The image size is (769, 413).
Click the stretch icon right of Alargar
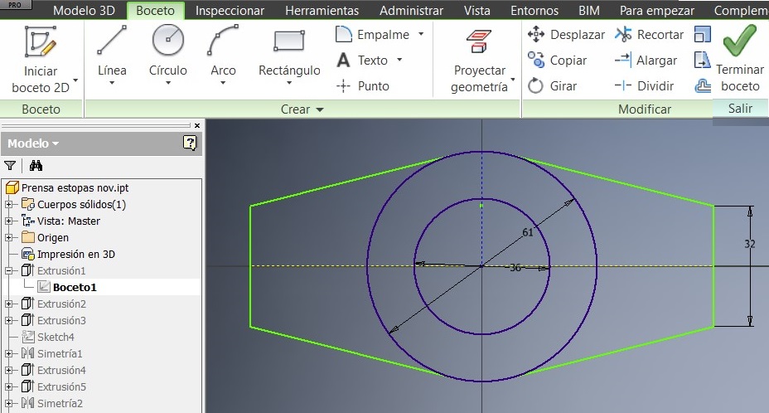click(703, 61)
